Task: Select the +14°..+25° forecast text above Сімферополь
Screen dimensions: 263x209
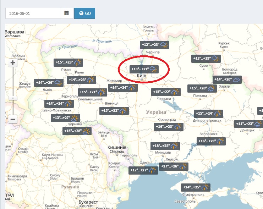Action: coord(192,187)
